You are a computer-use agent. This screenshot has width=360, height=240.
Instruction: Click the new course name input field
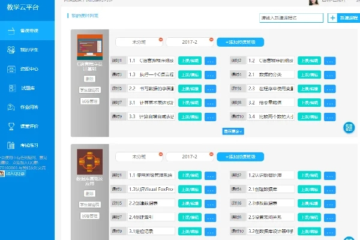pyautogui.click(x=291, y=18)
